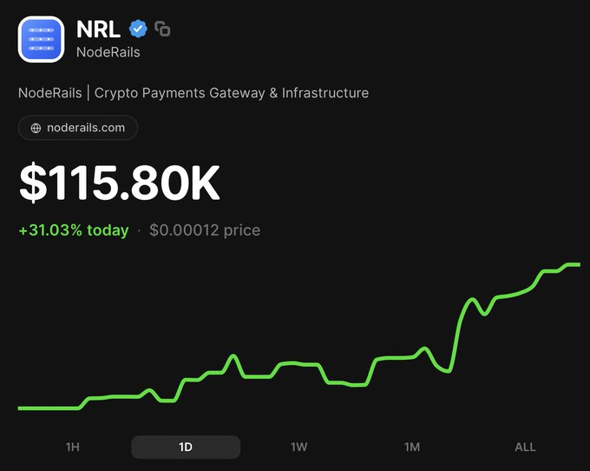The height and width of the screenshot is (471, 590).
Task: Click the blue verified checkmark badge
Action: click(138, 29)
